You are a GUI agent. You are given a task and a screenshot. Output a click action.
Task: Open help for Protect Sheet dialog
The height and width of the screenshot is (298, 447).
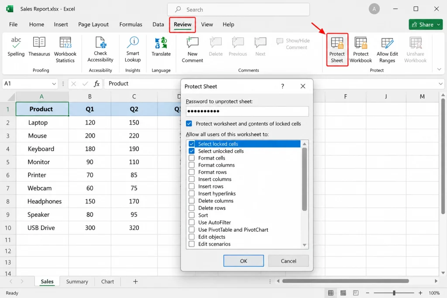click(282, 86)
